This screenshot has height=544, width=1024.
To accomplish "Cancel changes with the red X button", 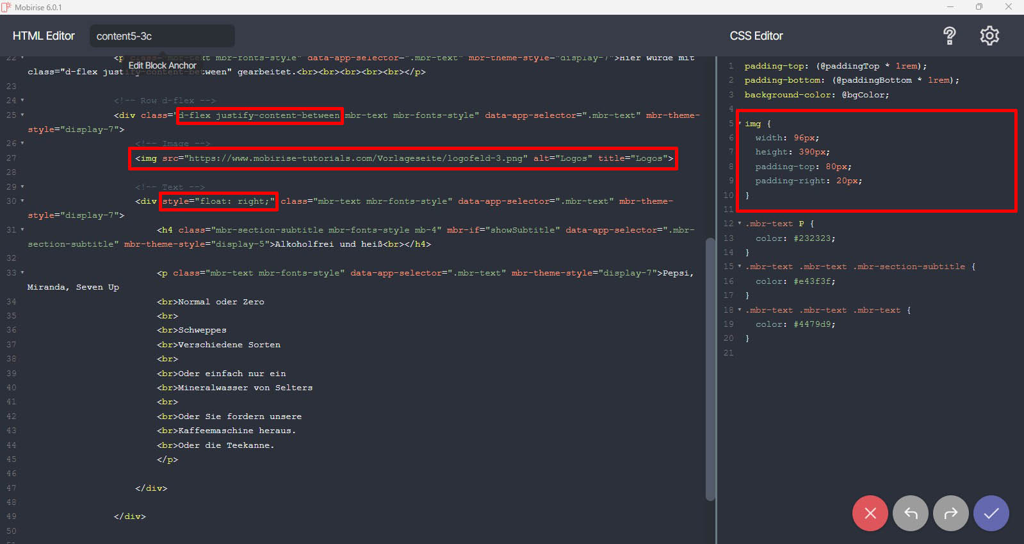I will coord(870,513).
